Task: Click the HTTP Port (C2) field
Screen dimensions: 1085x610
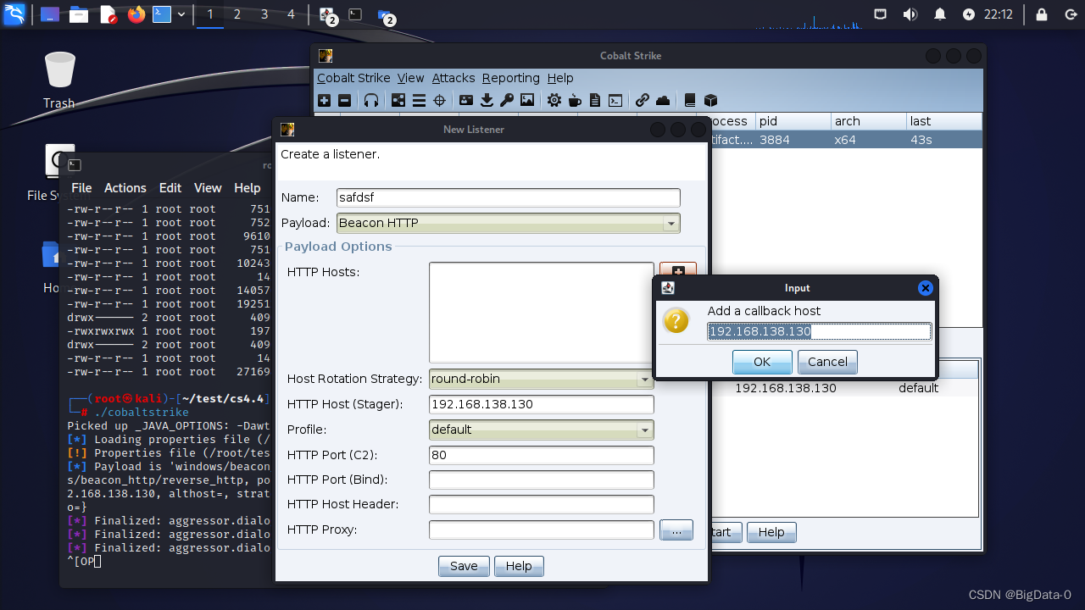Action: pos(542,455)
